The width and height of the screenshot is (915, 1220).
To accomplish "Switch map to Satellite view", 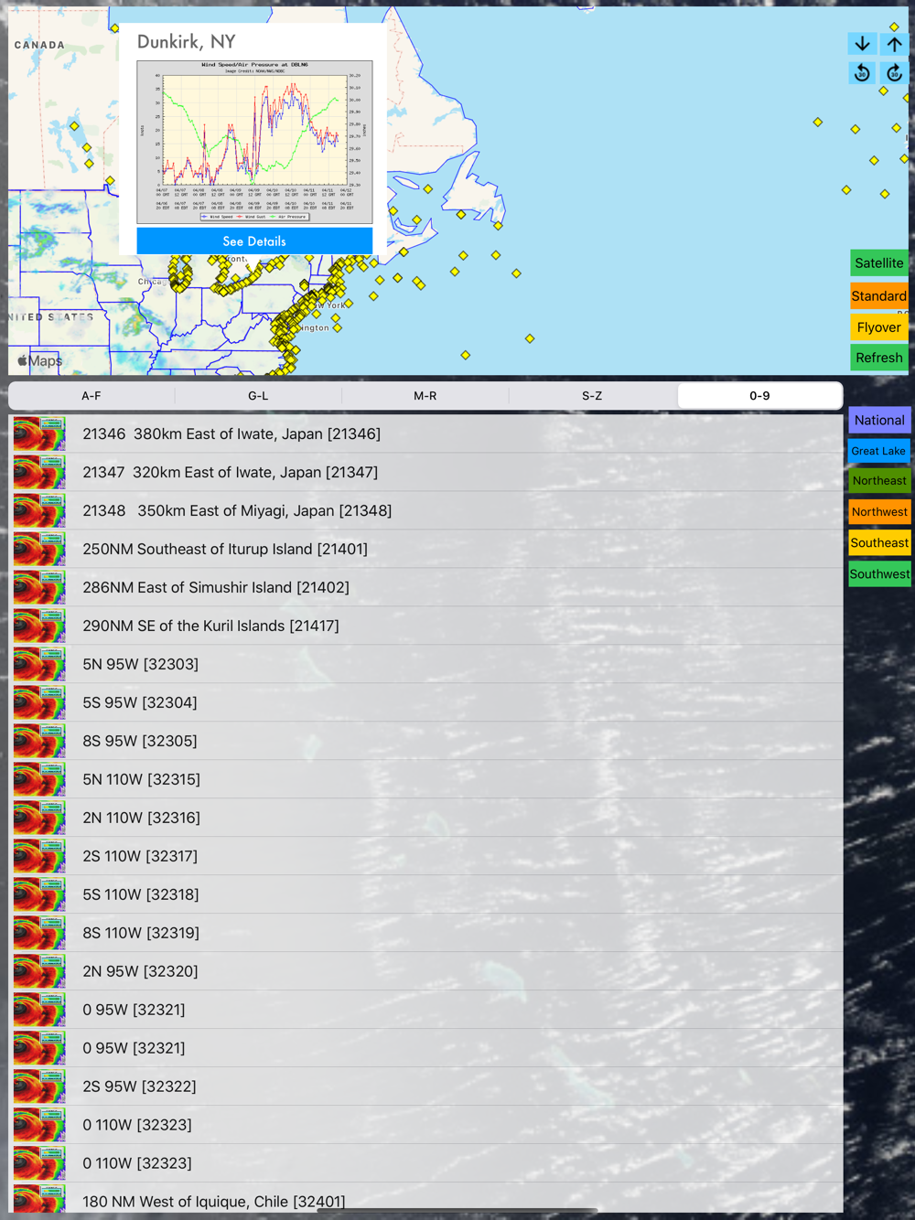I will point(878,262).
